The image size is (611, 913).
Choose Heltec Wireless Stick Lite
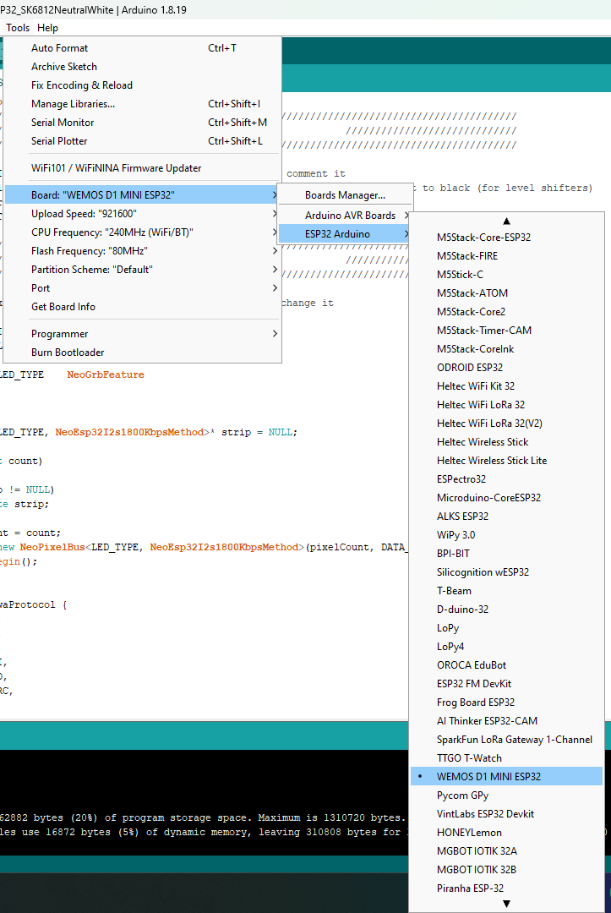pos(506,461)
